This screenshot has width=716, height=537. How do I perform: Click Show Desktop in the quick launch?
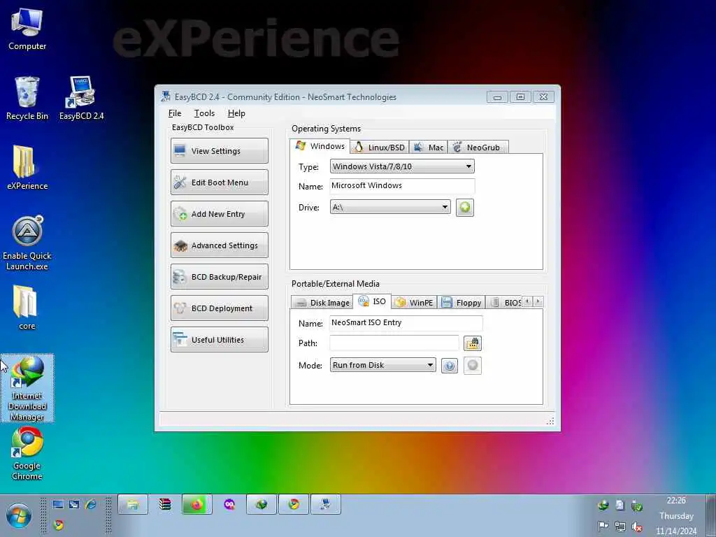[x=57, y=505]
